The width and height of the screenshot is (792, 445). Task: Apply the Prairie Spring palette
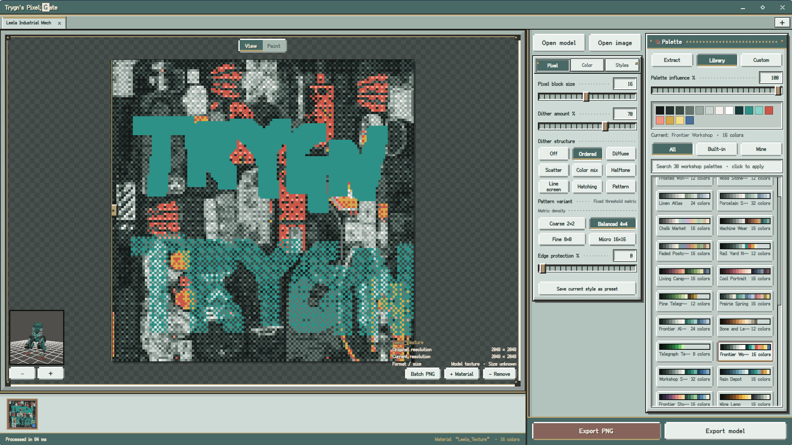(745, 300)
